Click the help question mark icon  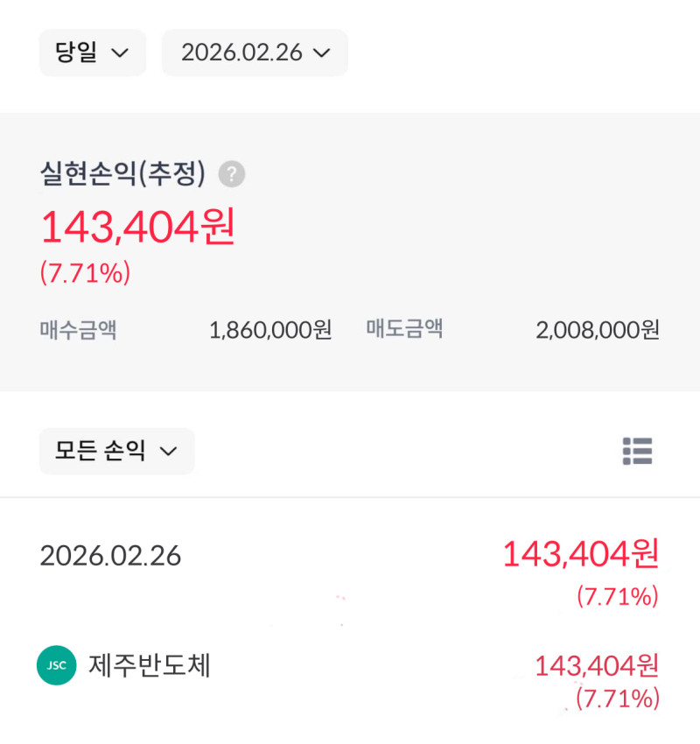click(232, 174)
